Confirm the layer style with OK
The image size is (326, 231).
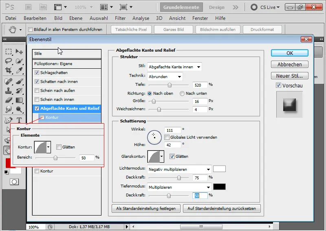coord(290,53)
